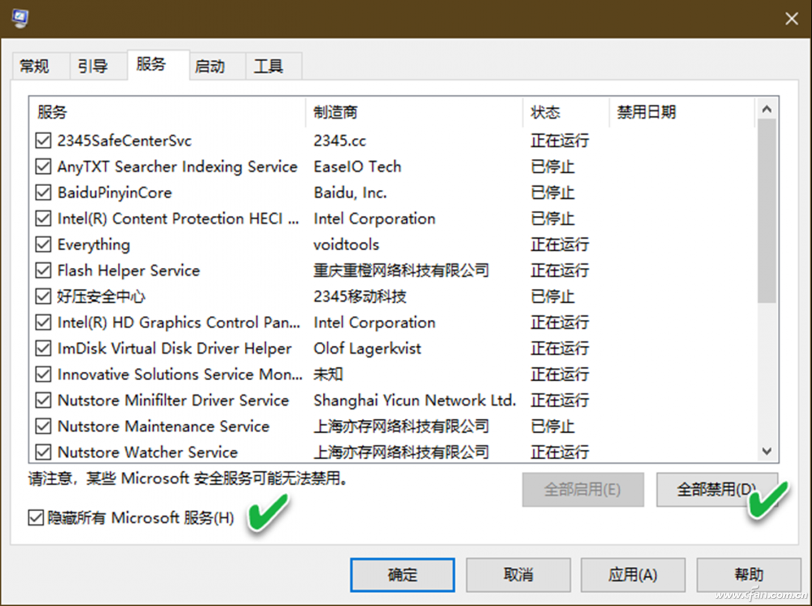Close the configuration dialog window
Viewport: 812px width, 606px height.
pos(791,18)
